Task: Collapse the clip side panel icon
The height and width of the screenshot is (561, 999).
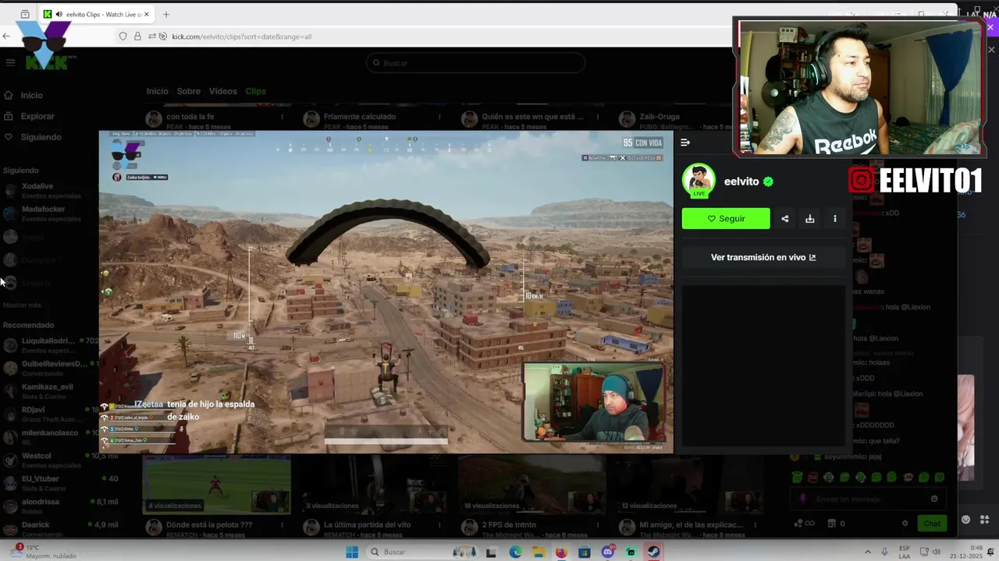Action: coord(685,143)
